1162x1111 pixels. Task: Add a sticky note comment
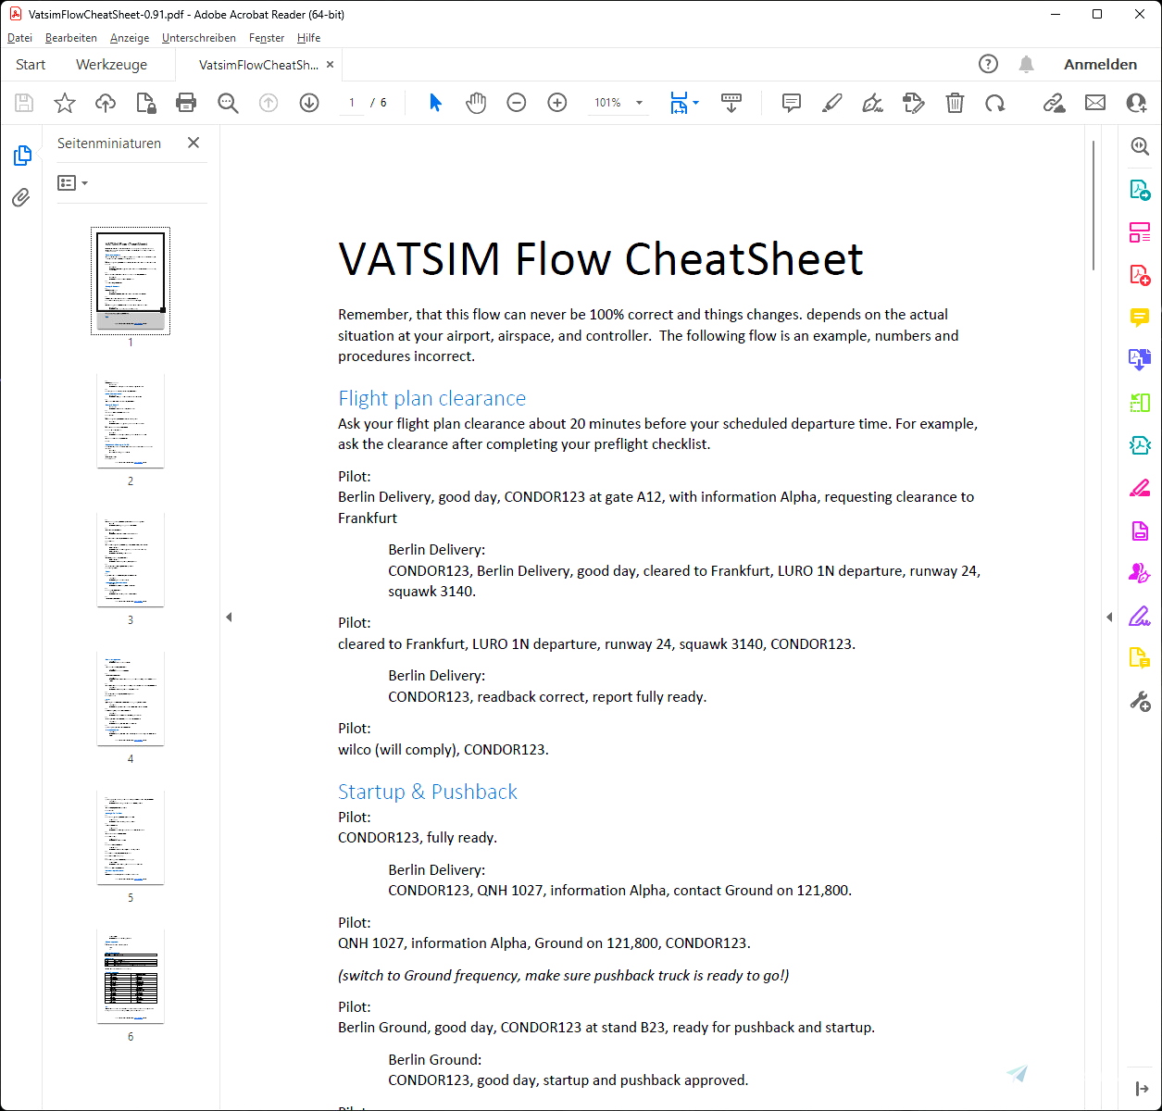pos(791,103)
